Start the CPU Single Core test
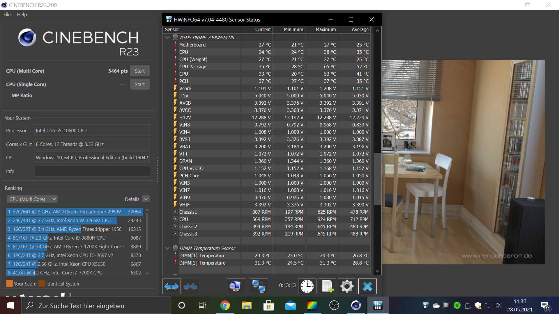The height and width of the screenshot is (314, 559). (x=140, y=84)
